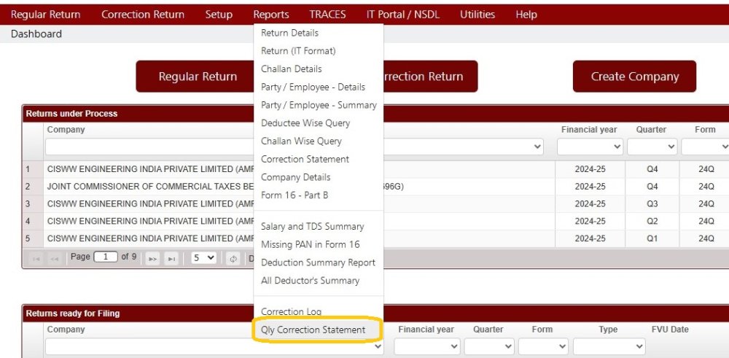Open rows-per-page dropdown showing 5
The image size is (729, 358).
coord(204,257)
